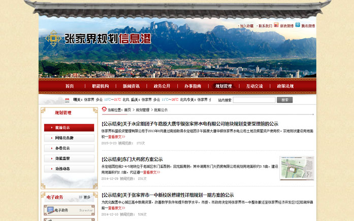Click 首页 in breadcrumb
The height and width of the screenshot is (221, 354).
coord(127,110)
